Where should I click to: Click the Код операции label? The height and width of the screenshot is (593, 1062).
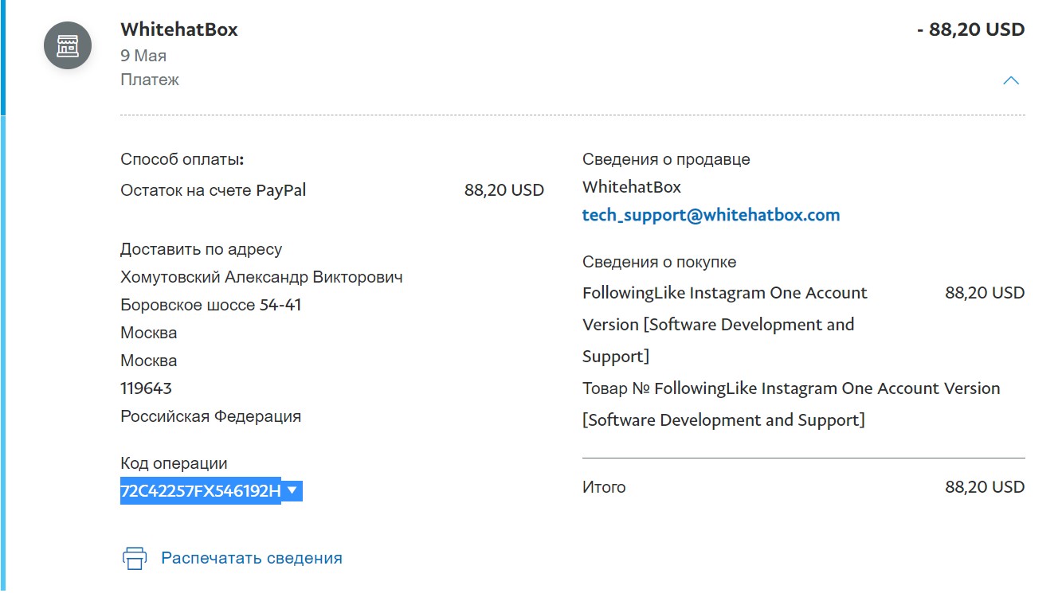click(x=174, y=463)
